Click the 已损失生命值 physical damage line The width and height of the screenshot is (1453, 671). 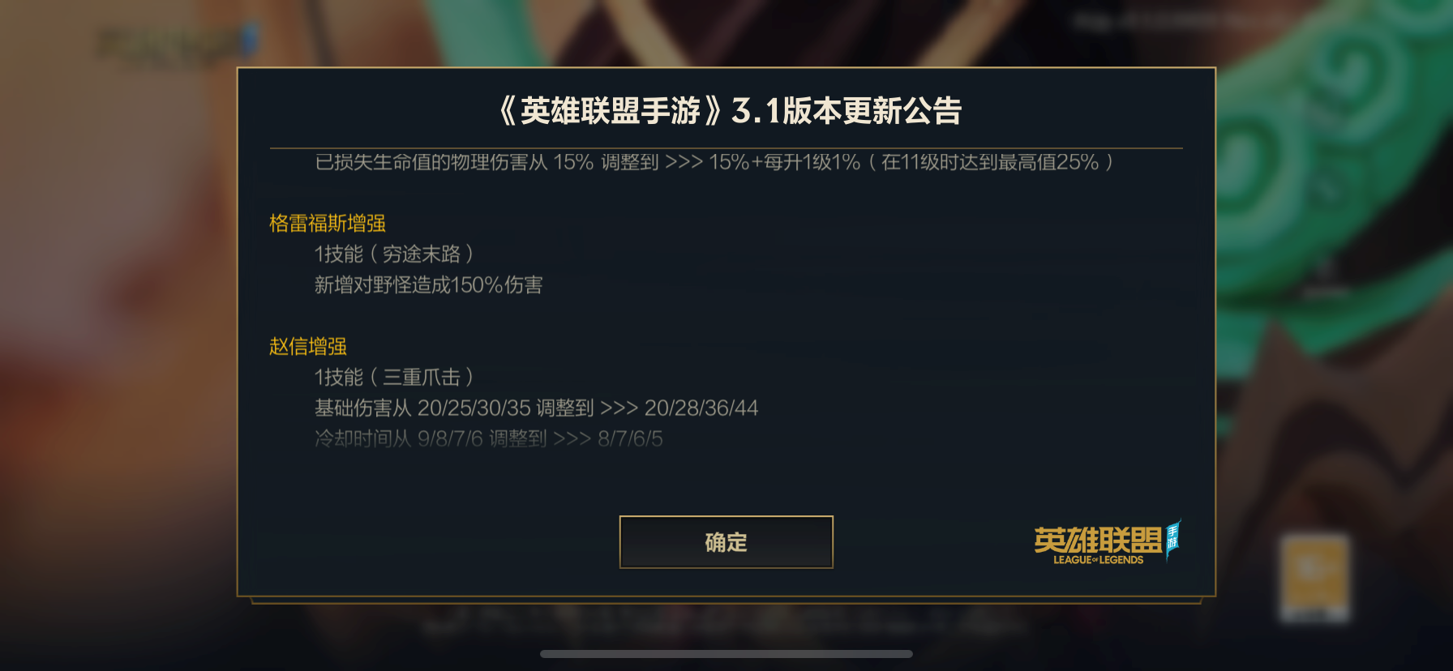[x=714, y=162]
